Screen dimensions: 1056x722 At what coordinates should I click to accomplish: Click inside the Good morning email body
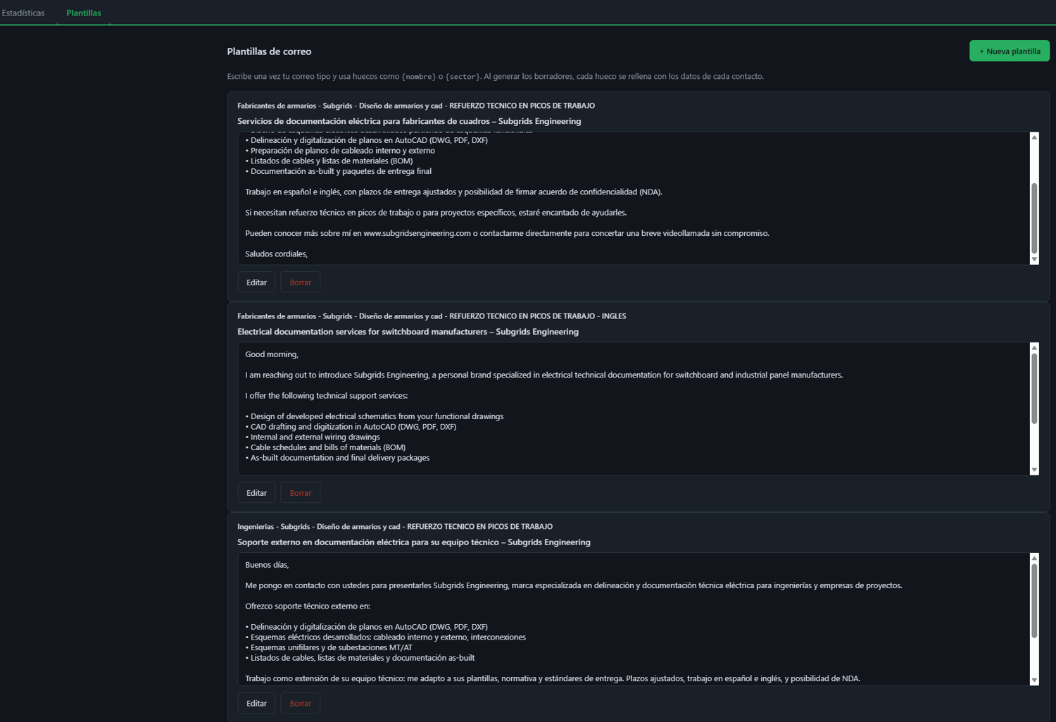(x=634, y=409)
